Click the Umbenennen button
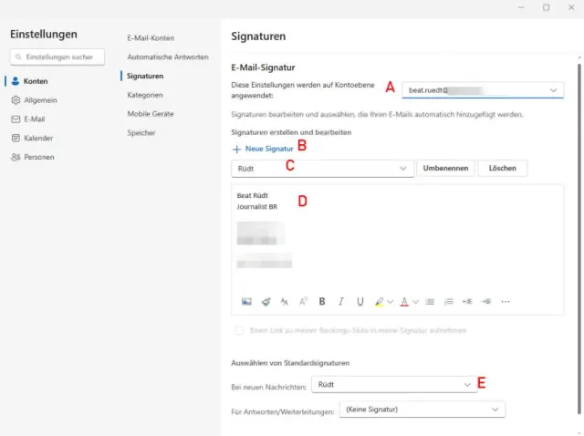The width and height of the screenshot is (584, 436). [x=444, y=169]
